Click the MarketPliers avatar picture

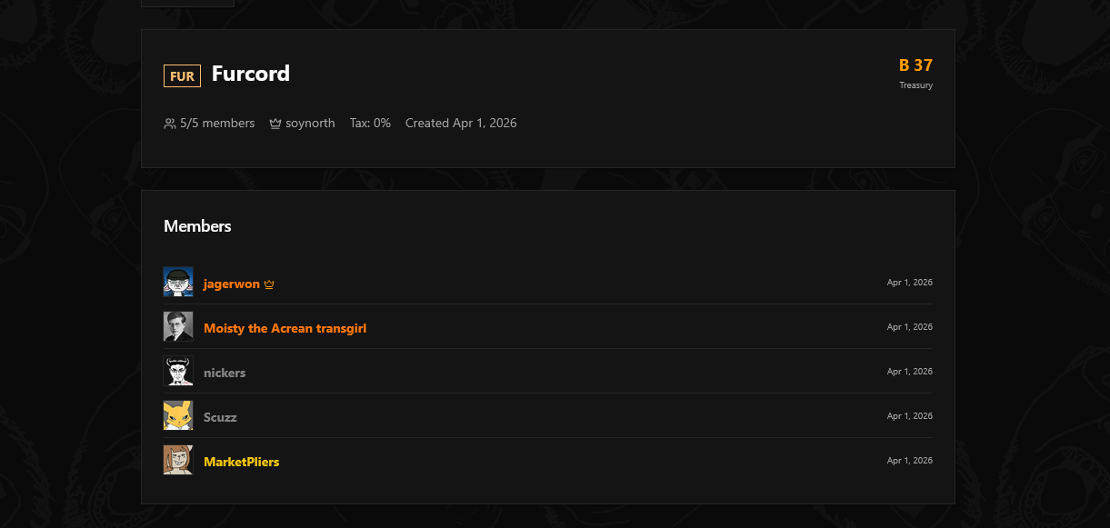pyautogui.click(x=178, y=461)
